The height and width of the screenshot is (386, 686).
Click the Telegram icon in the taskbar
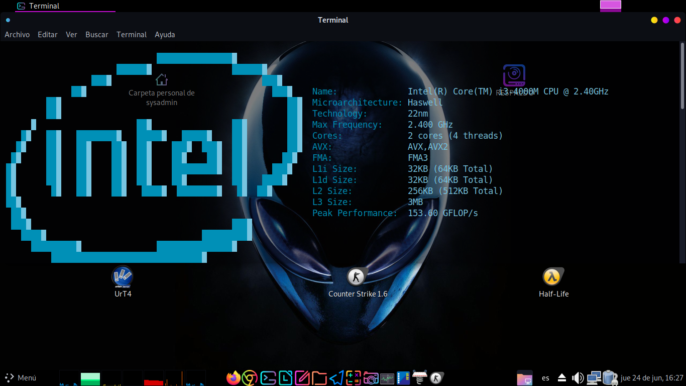(336, 378)
